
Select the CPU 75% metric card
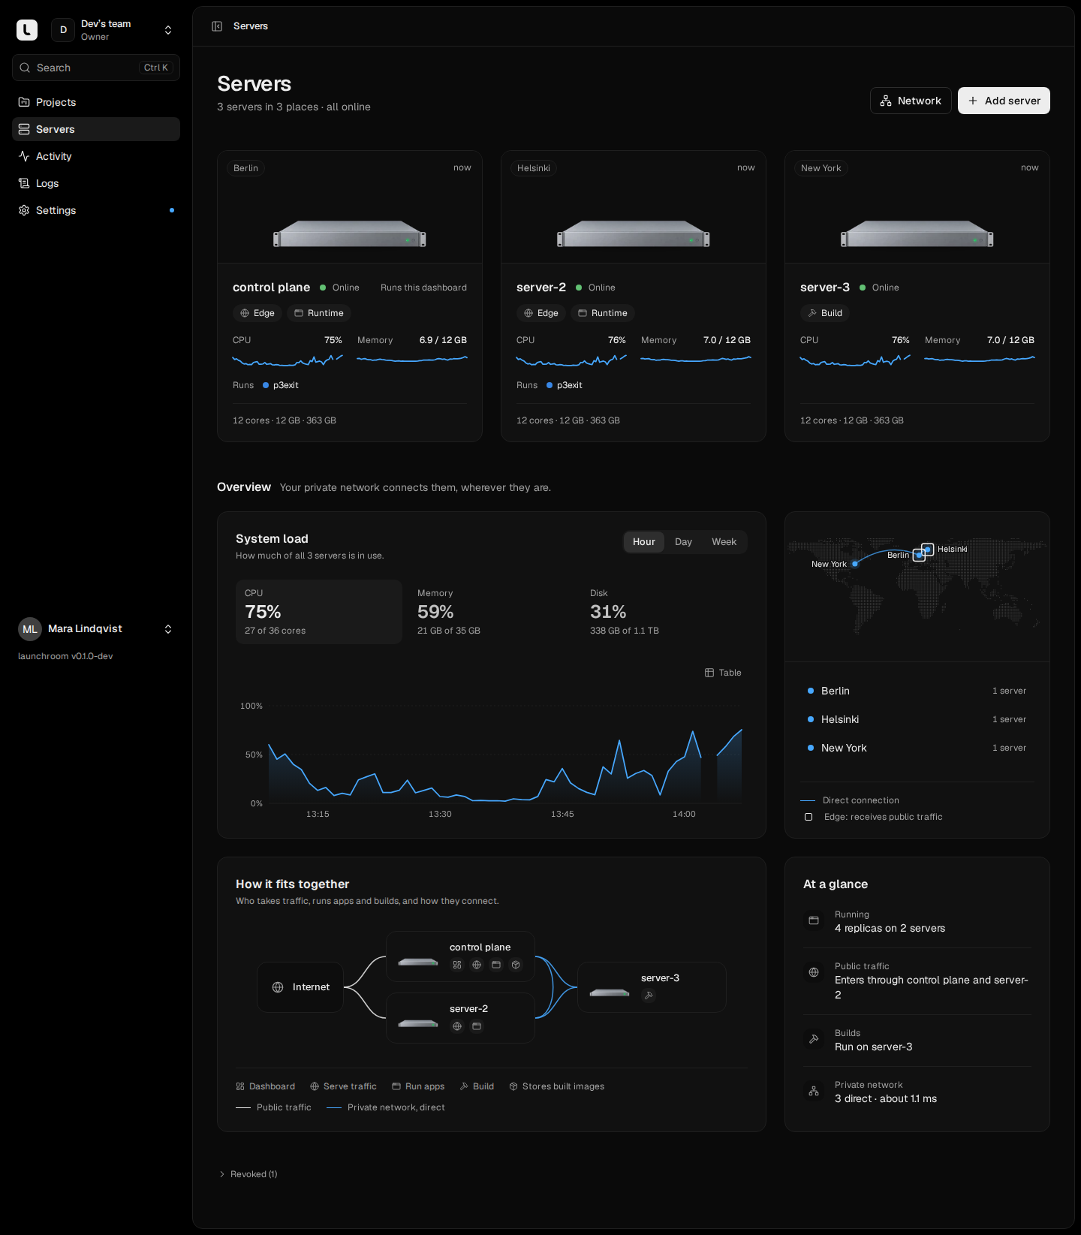319,612
